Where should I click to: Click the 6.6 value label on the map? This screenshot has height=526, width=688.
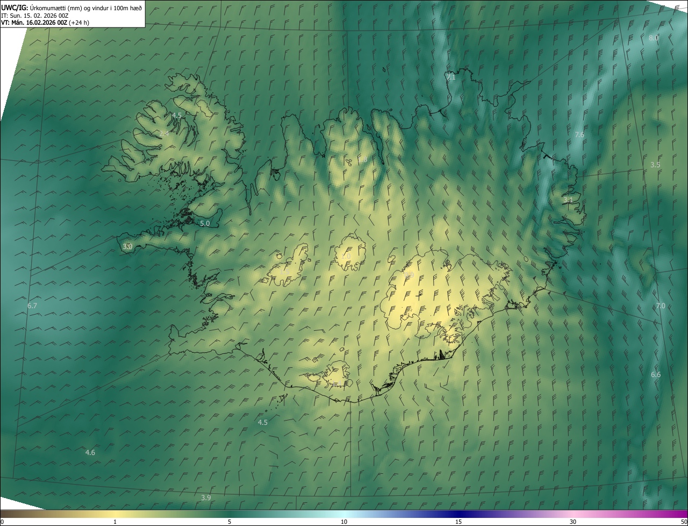tap(656, 375)
